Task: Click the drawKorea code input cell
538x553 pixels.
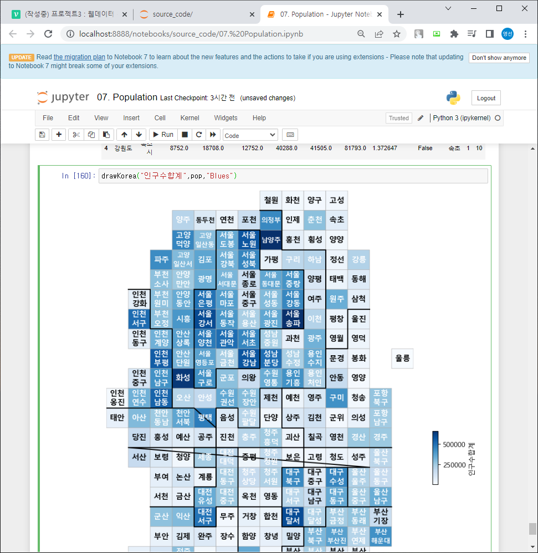Action: 293,176
